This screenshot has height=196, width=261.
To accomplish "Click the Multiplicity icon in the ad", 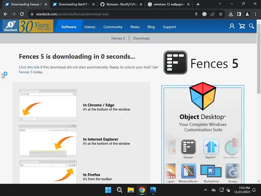I will point(211,171).
